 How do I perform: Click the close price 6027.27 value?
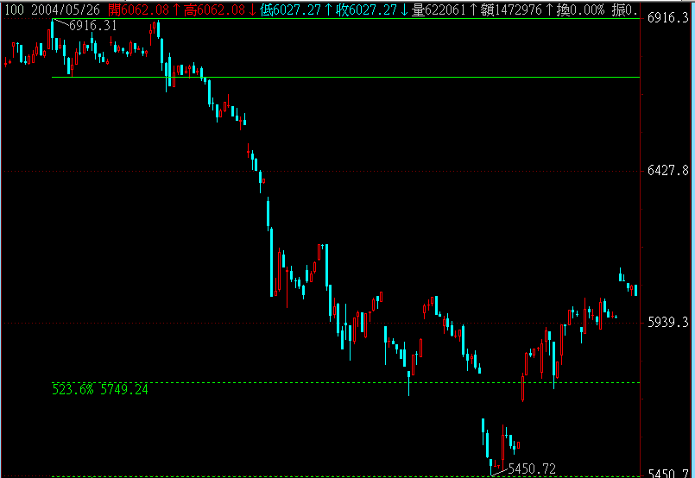pyautogui.click(x=373, y=9)
